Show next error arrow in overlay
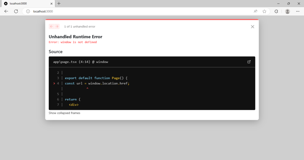 [x=57, y=26]
